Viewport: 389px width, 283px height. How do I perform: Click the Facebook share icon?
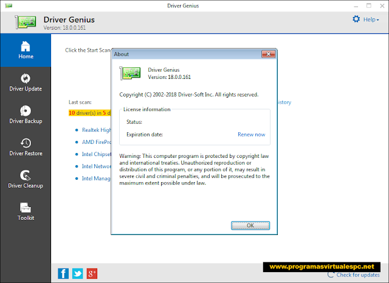pyautogui.click(x=63, y=273)
